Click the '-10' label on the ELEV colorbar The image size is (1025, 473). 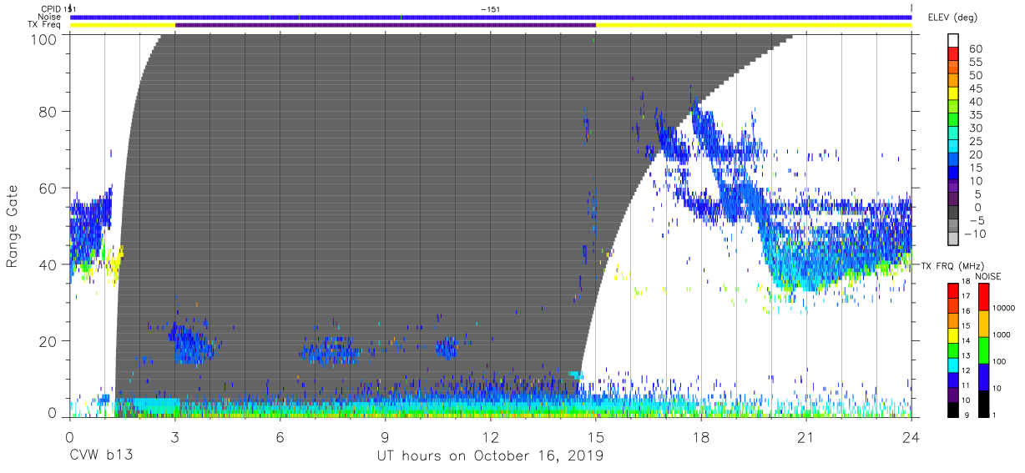(x=977, y=234)
